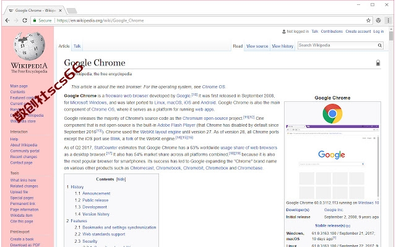Open Contents in the sidebar
The width and height of the screenshot is (396, 247).
(18, 92)
